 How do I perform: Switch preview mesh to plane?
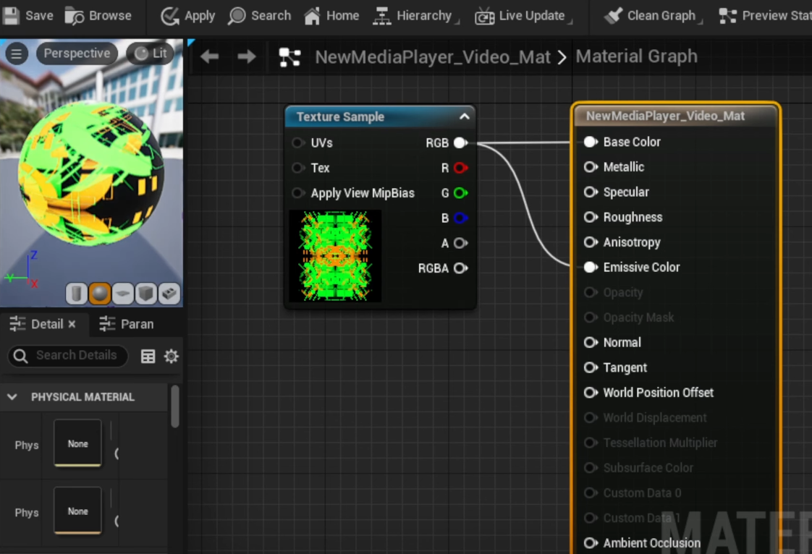tap(122, 293)
